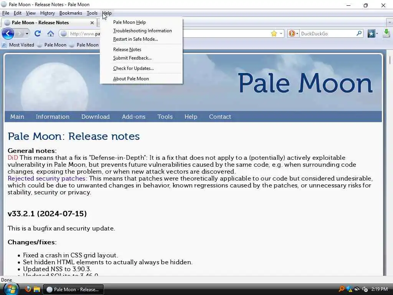Click the network tray icon
This screenshot has height=295, width=393.
coord(357,289)
